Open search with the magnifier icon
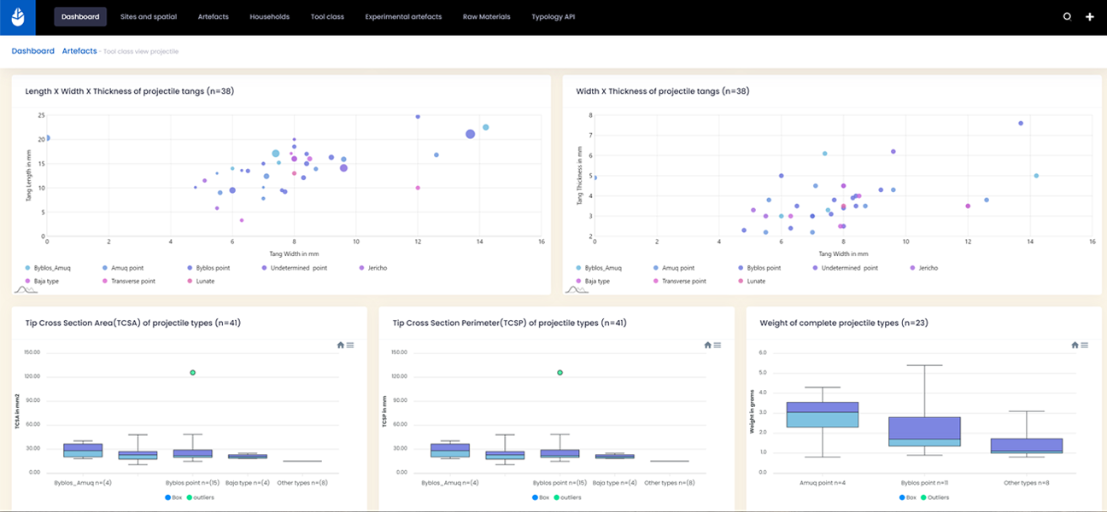Viewport: 1107px width, 512px height. 1066,17
